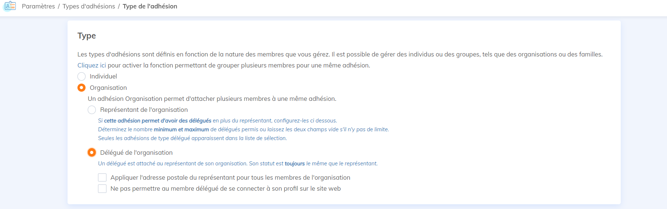Choose the Délégué de l'organisation radio button

pos(92,153)
